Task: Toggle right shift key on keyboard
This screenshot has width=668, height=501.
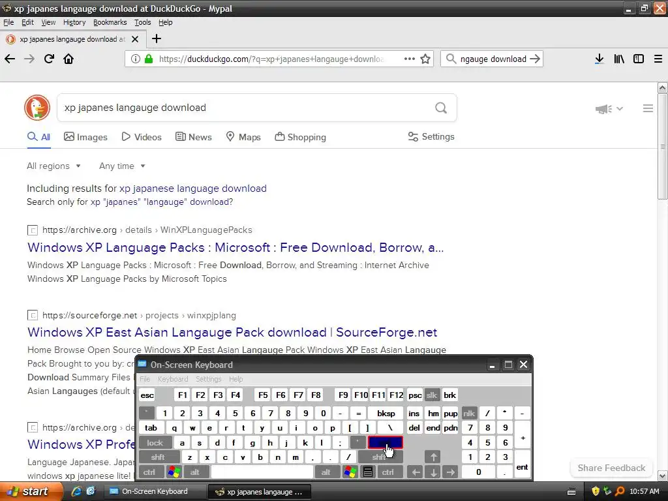Action: [379, 457]
